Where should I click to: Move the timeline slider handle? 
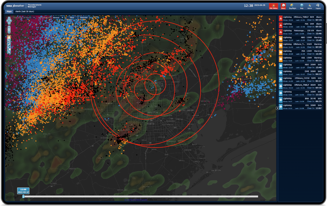tap(23, 196)
